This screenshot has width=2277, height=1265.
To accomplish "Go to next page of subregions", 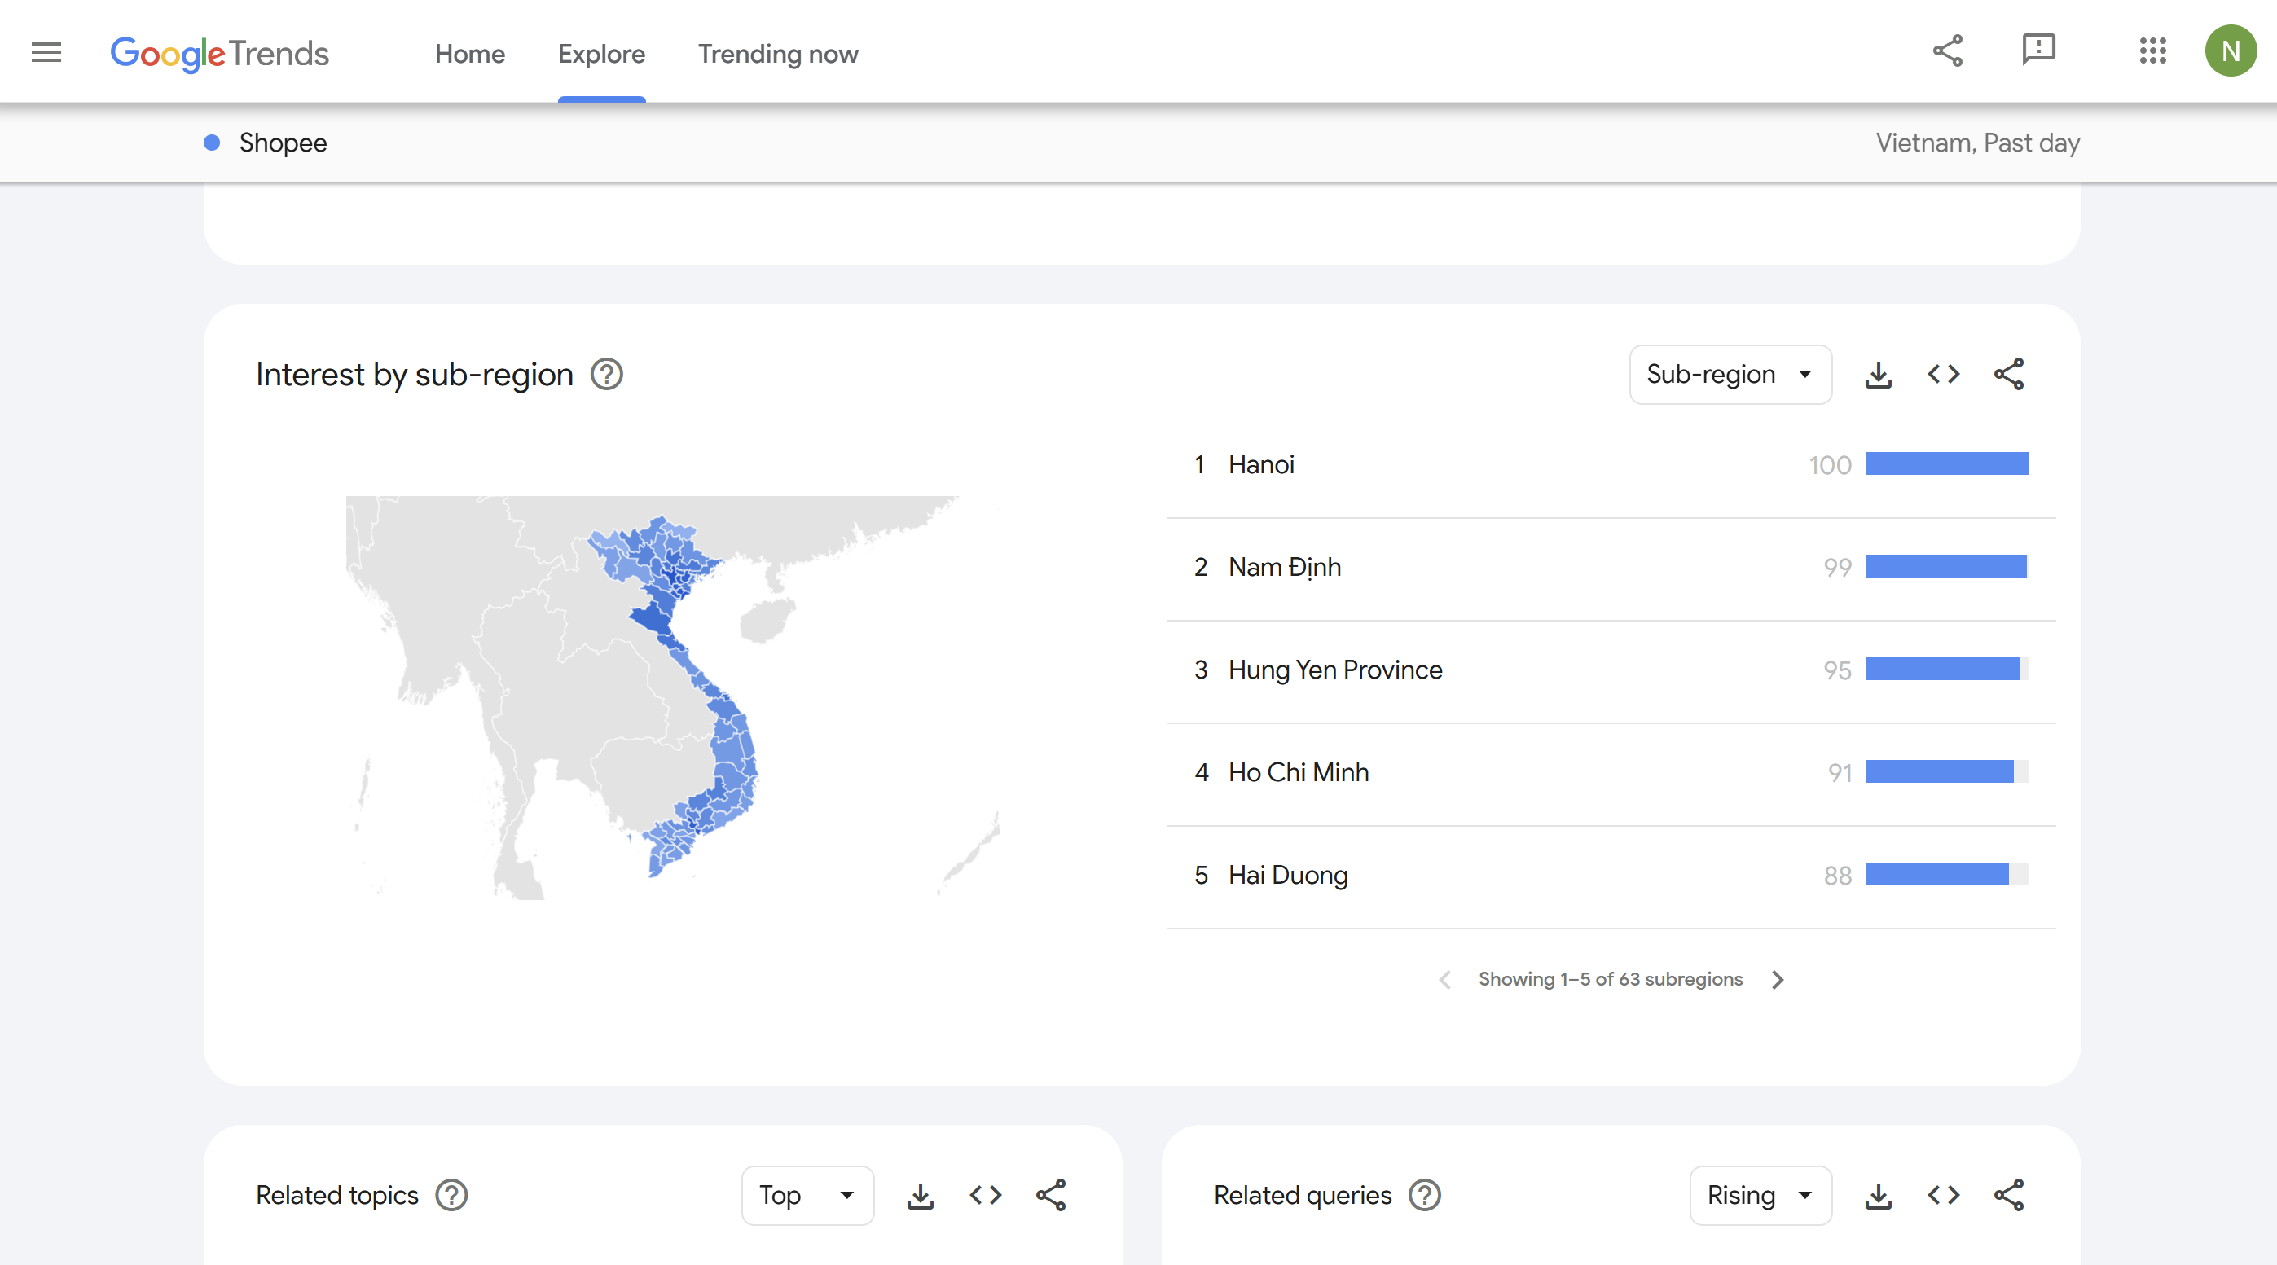I will 1778,979.
